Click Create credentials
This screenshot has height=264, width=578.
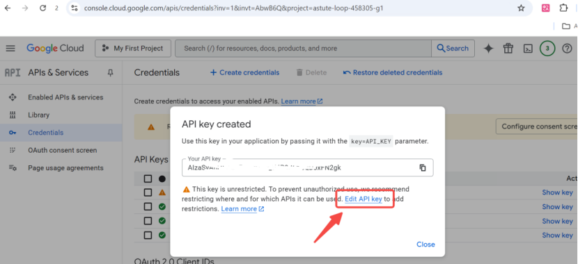tap(244, 72)
